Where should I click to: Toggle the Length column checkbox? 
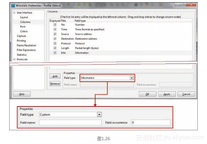coord(55,48)
